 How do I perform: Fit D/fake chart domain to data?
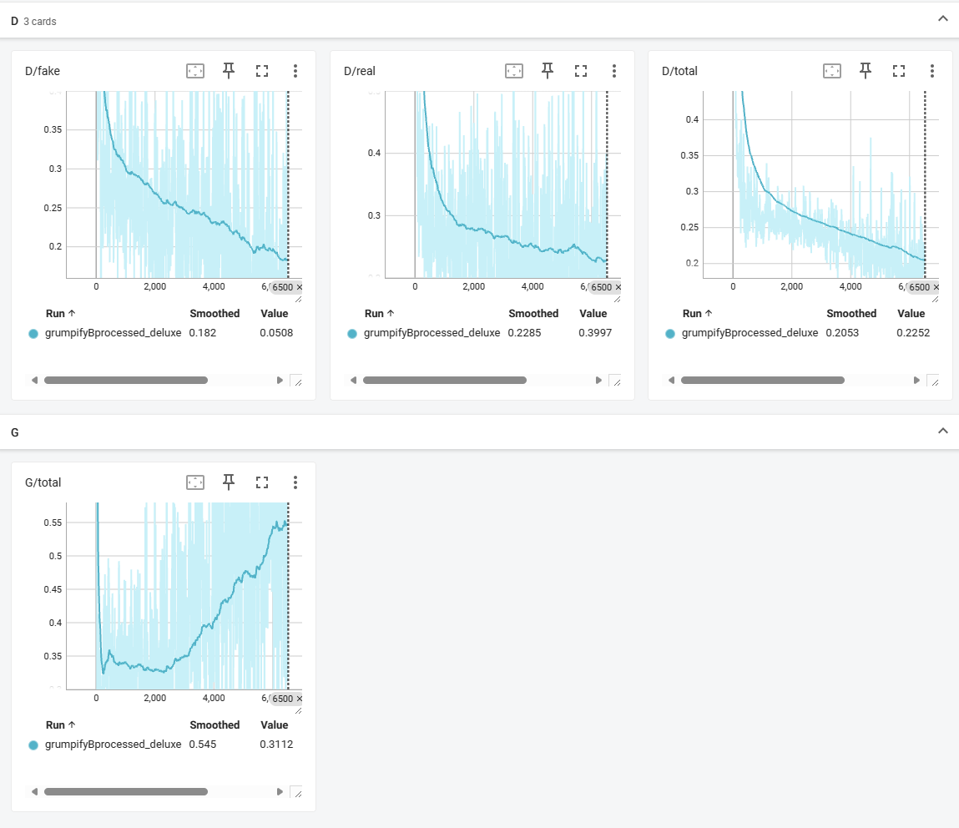click(x=195, y=71)
